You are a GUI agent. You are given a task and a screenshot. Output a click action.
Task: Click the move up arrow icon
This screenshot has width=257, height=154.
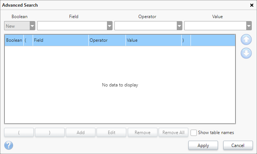[246, 40]
